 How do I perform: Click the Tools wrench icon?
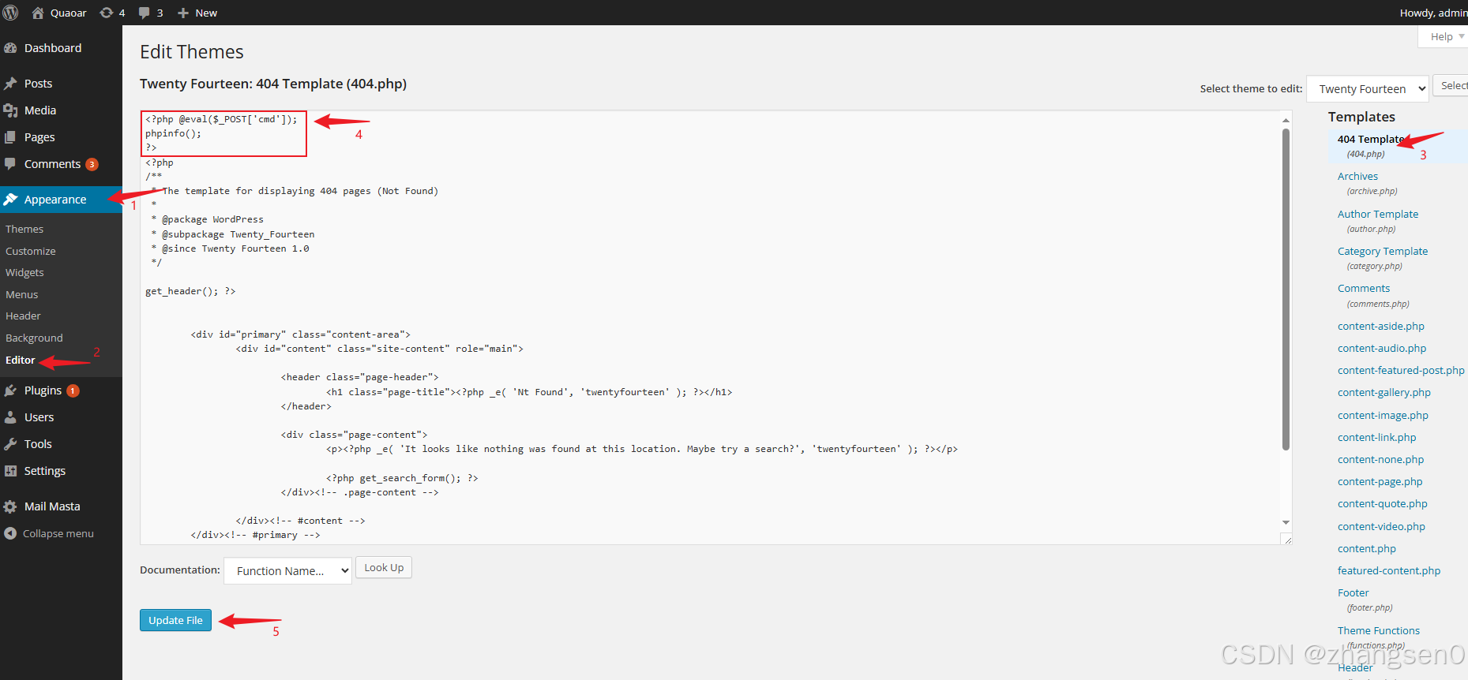coord(10,444)
